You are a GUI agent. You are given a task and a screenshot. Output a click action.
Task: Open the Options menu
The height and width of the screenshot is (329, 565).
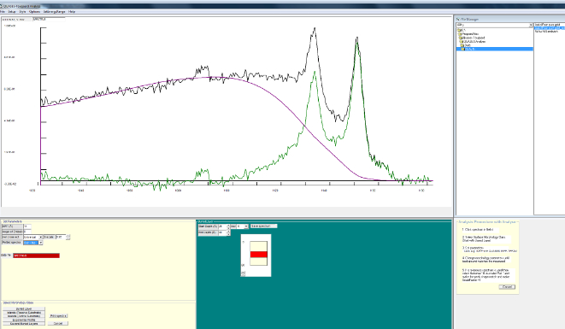point(34,12)
